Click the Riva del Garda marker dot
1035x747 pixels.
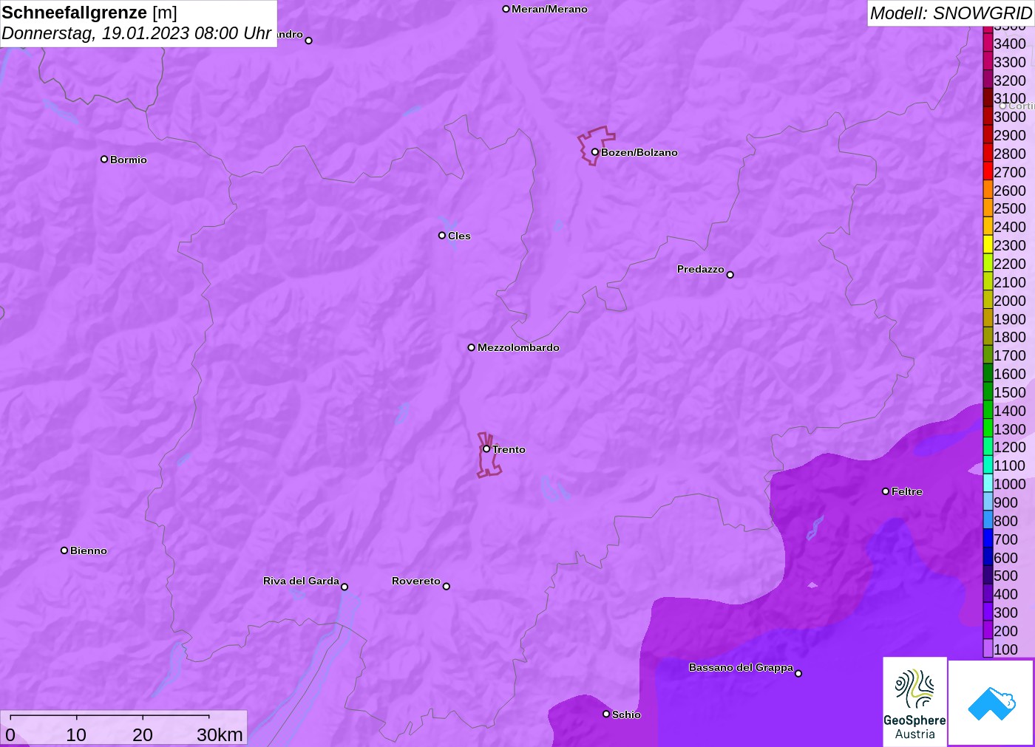tap(345, 587)
